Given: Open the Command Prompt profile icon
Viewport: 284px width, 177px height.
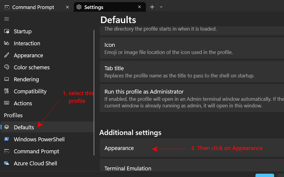Looking at the screenshot, I should point(6,151).
